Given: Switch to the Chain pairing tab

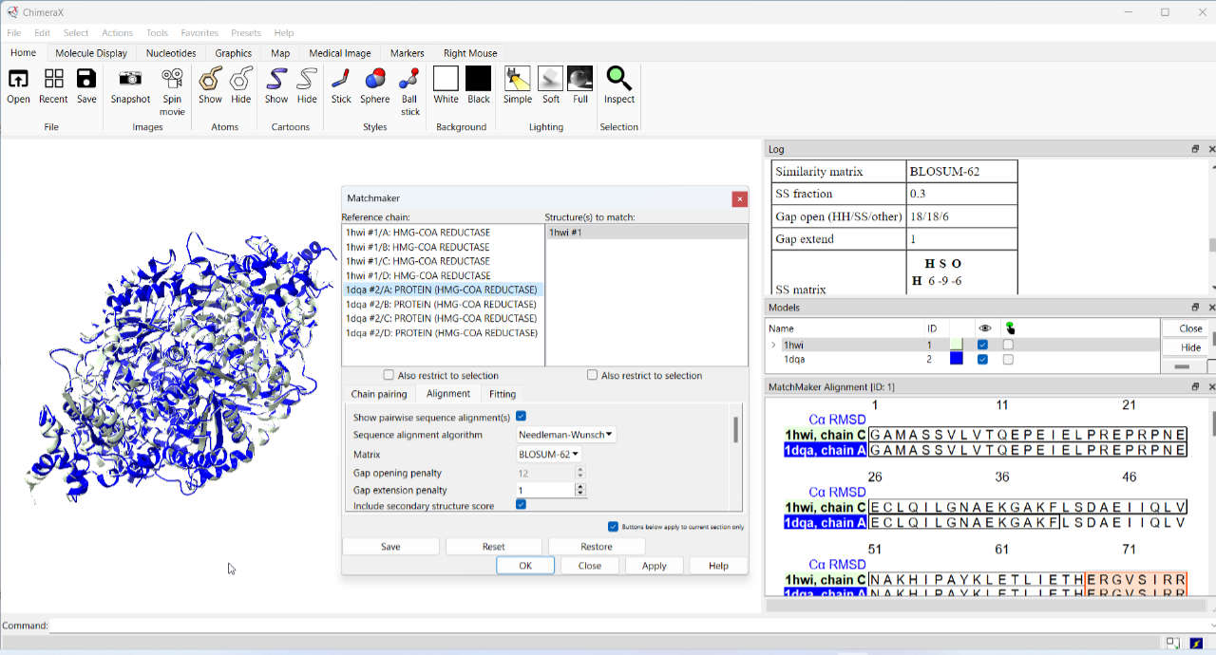Looking at the screenshot, I should (x=379, y=394).
